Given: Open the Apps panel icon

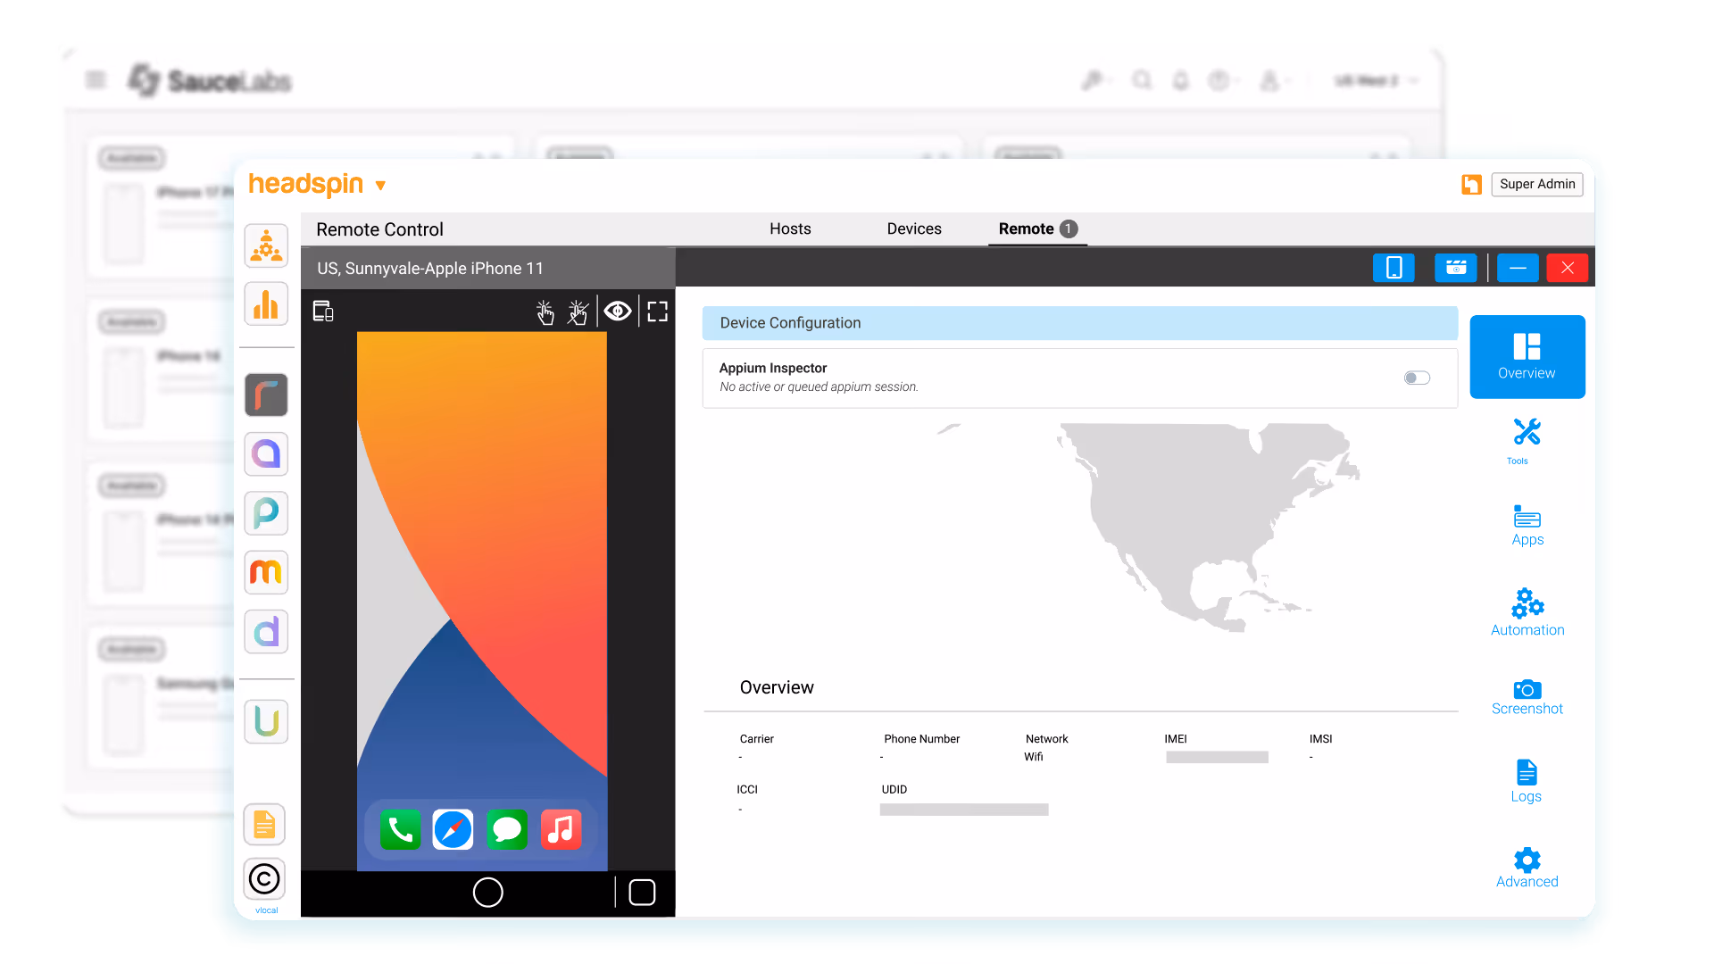Looking at the screenshot, I should tap(1527, 517).
